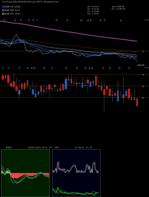Select the 'DOW ST: 63.26' legend text
This screenshot has width=149, height=197.
click(12, 7)
